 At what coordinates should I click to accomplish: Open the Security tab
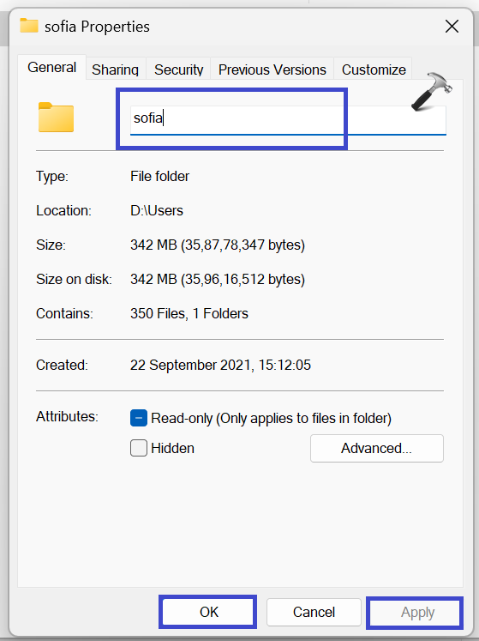click(178, 70)
